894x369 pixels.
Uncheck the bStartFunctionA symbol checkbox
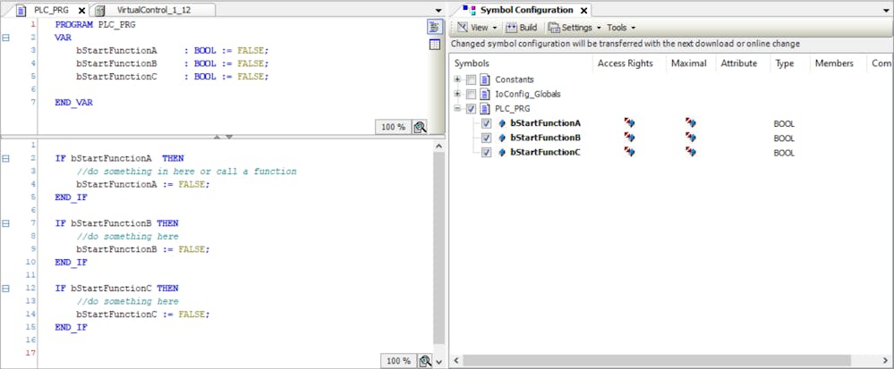coord(486,123)
